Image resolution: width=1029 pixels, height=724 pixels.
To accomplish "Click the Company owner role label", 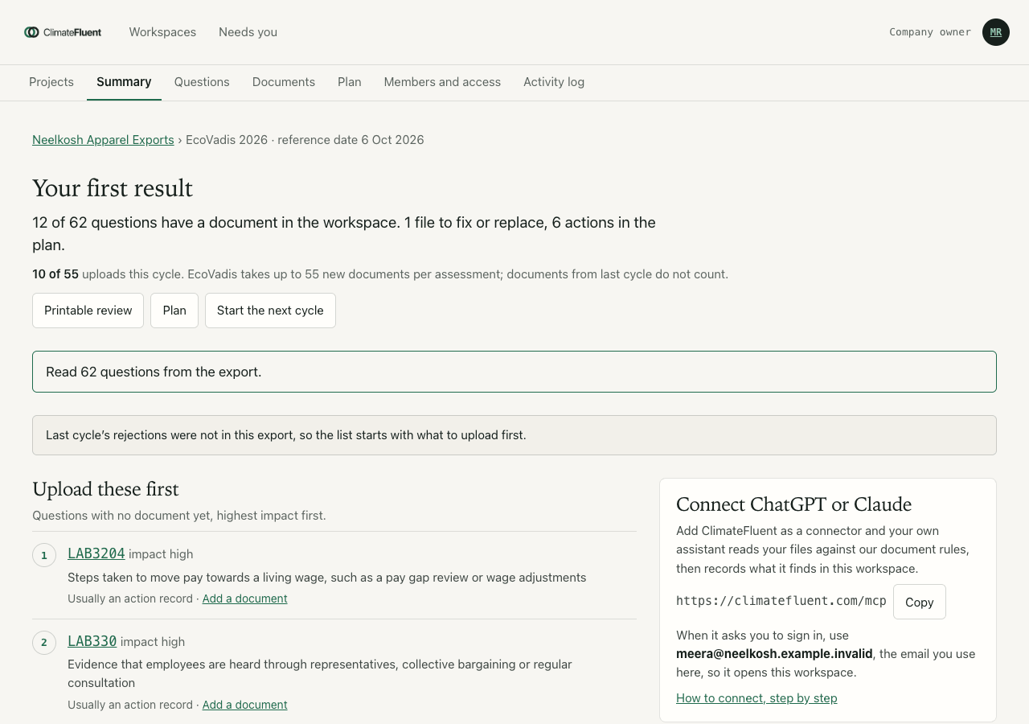I will 930,32.
